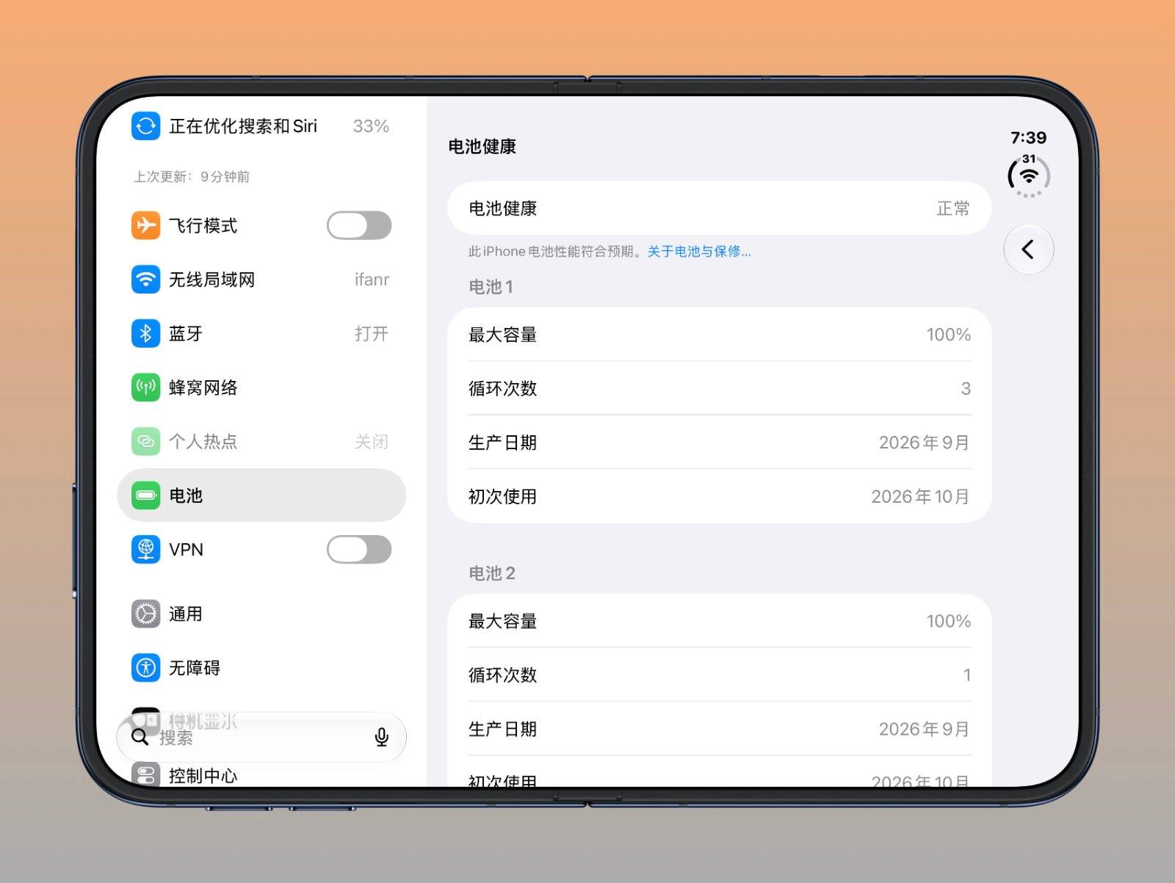Tap the 蓝牙 Bluetooth icon
This screenshot has height=883, width=1175.
point(145,333)
